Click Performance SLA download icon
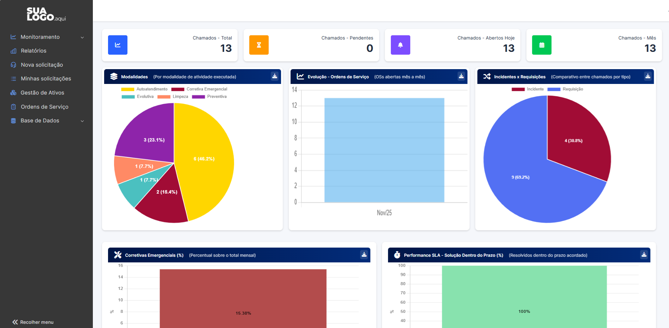 (x=644, y=255)
